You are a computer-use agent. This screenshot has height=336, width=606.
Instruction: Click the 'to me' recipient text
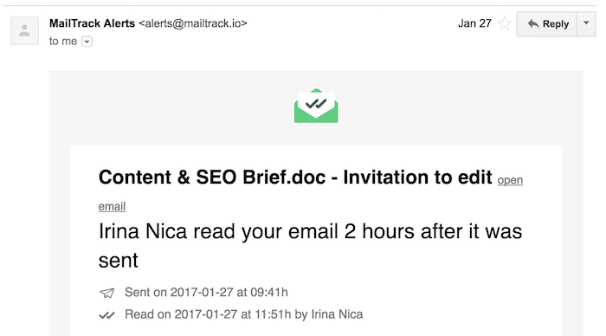click(x=63, y=42)
